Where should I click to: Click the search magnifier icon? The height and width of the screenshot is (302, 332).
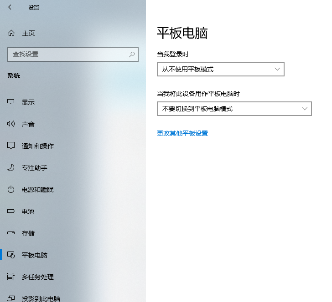(x=132, y=55)
